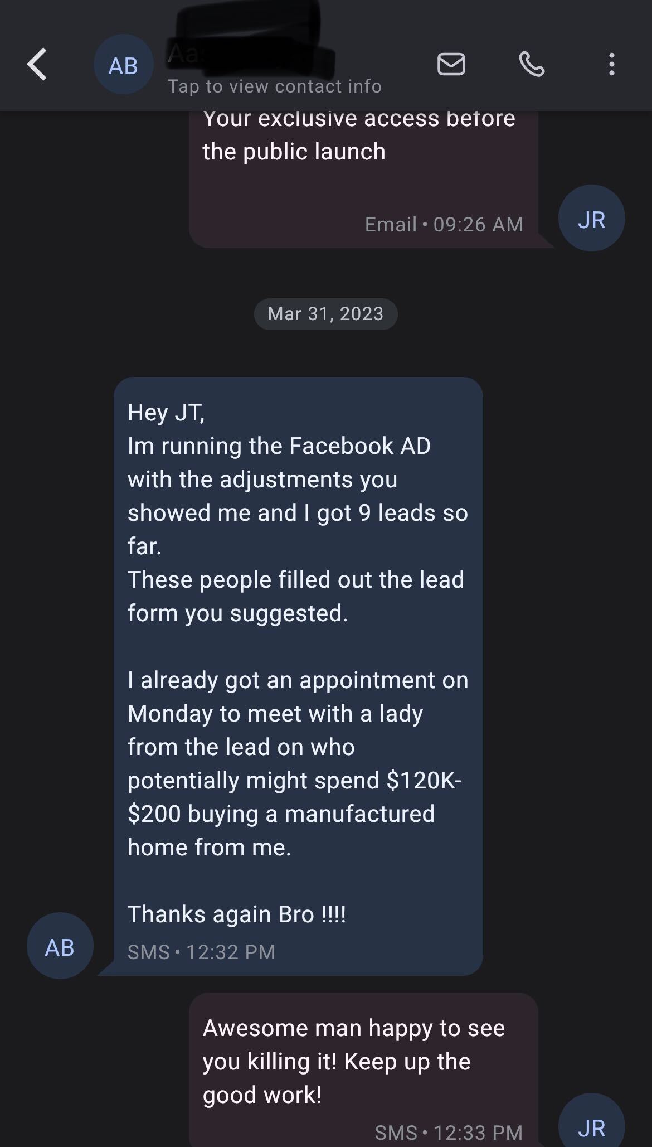
Task: Tap the JR avatar beside the 12:33 PM reply
Action: coord(591,1127)
